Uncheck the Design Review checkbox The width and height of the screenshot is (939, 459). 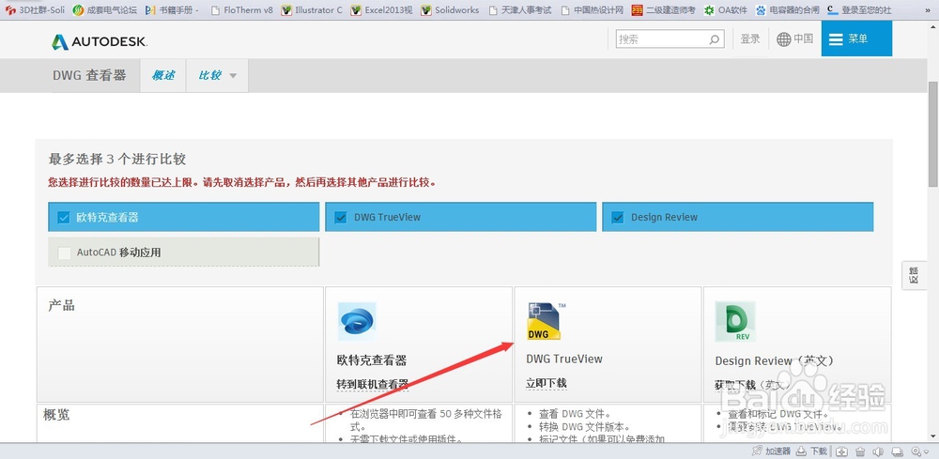coord(618,217)
